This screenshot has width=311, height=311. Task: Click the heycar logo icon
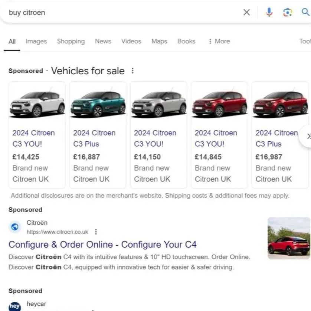[15, 306]
